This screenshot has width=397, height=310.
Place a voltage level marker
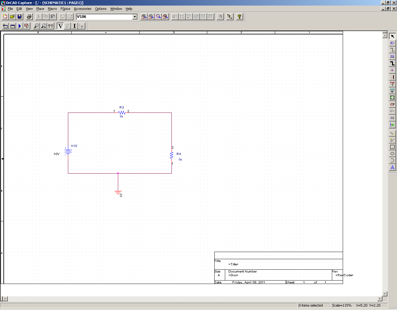36,26
